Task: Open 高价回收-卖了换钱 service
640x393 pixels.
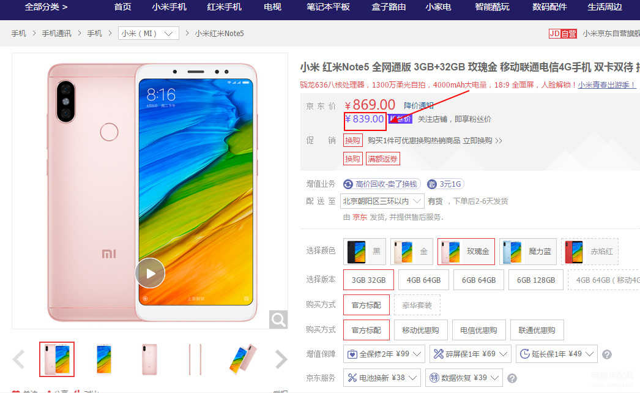Action: [x=381, y=184]
